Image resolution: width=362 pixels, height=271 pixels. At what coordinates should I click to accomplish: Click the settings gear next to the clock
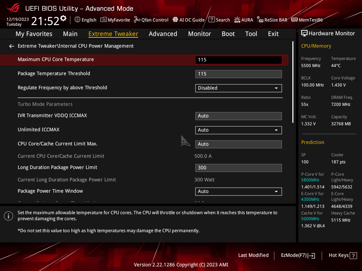click(63, 18)
